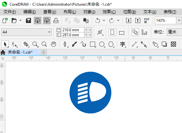Open the 位图(B) menu

tap(130, 12)
